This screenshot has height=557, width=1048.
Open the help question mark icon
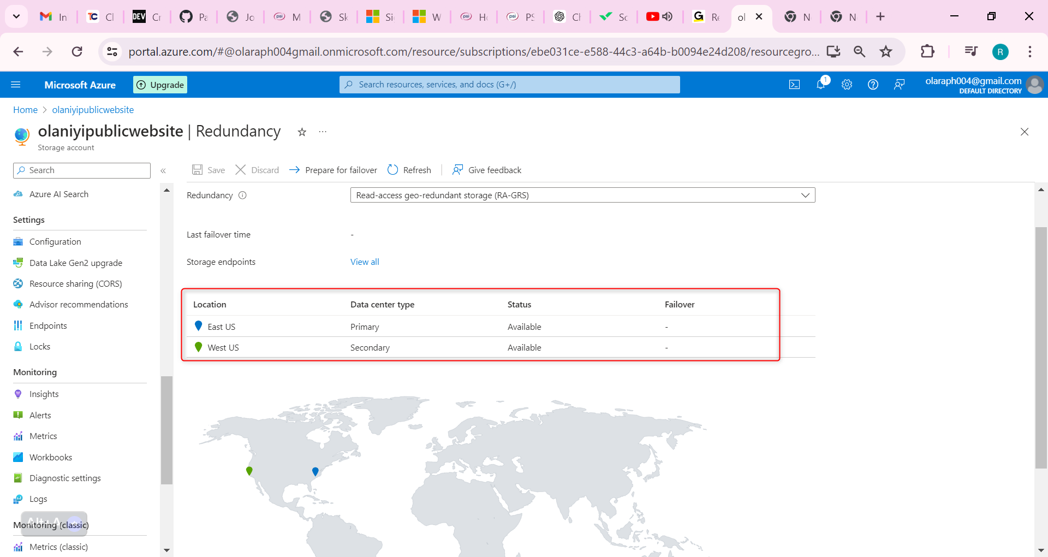pos(873,85)
